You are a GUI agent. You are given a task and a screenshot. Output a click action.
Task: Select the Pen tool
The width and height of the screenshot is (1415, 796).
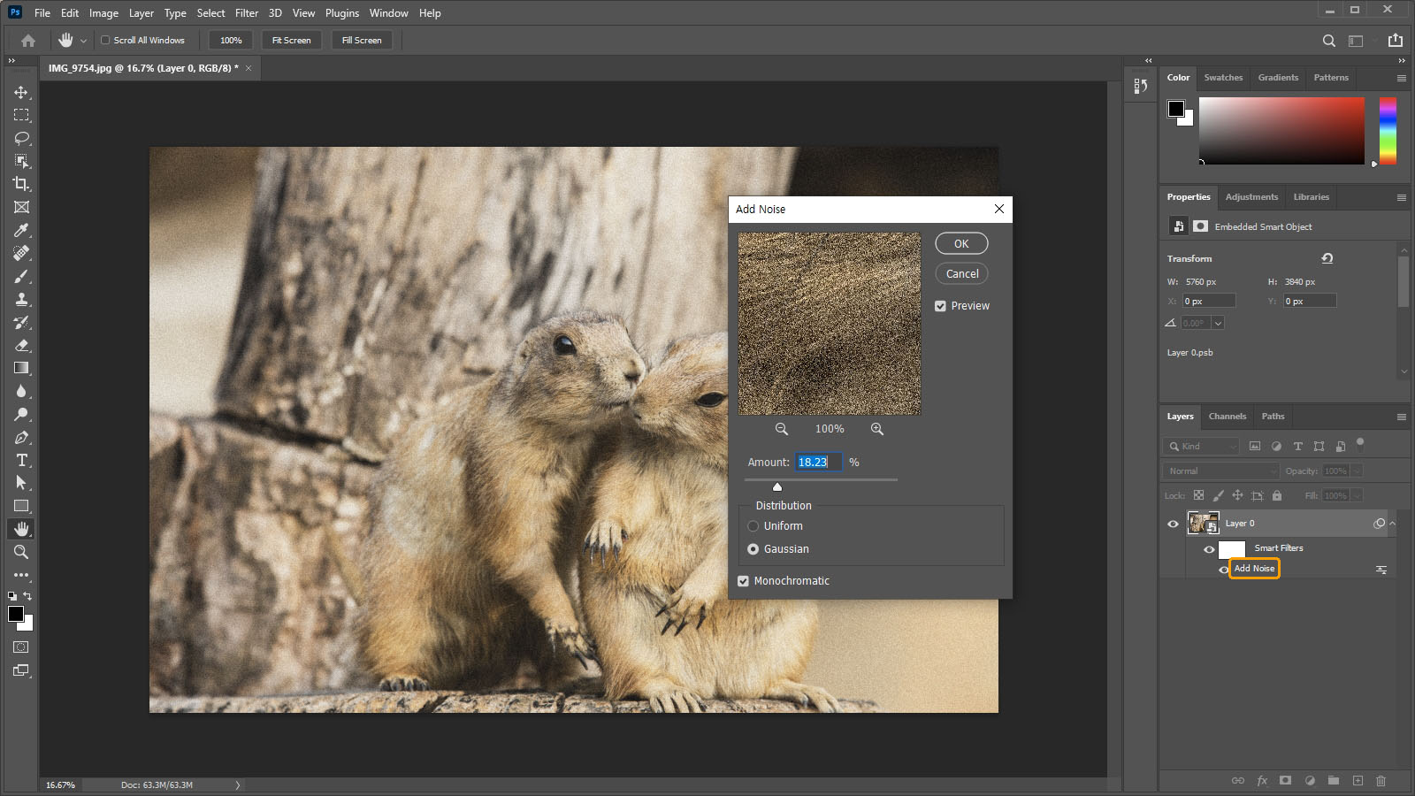(x=21, y=437)
